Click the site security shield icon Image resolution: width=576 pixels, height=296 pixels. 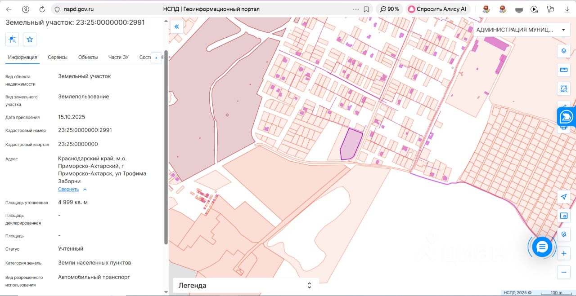pyautogui.click(x=57, y=9)
